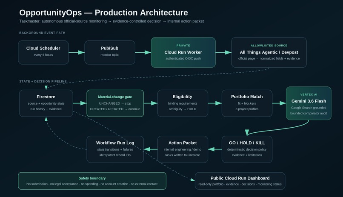343x197 pixels.
Task: Click the "run history + evidence" text
Action: [x=46, y=109]
